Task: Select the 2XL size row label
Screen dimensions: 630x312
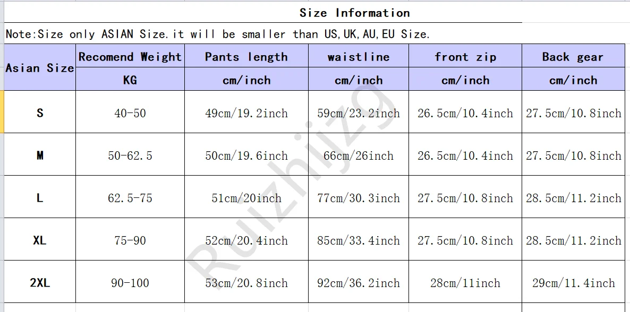Action: point(40,283)
